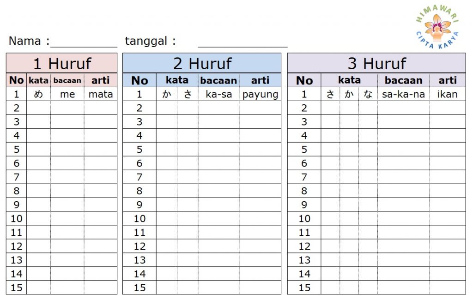Image resolution: width=473 pixels, height=300 pixels.
Task: Click the め character in the 1 Huruf table
Action: [38, 95]
